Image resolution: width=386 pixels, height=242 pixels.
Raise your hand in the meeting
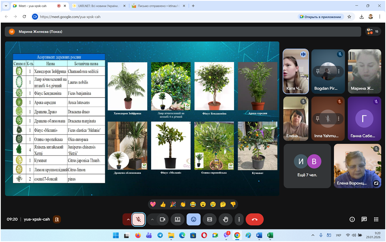[x=226, y=219]
